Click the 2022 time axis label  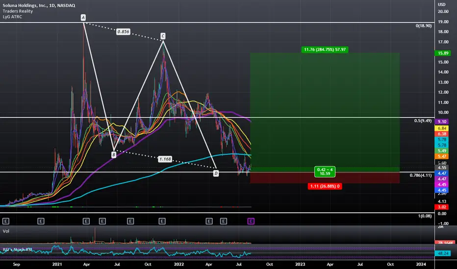coord(178,264)
